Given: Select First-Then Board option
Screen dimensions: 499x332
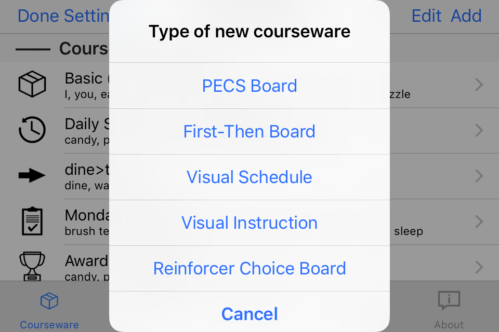Looking at the screenshot, I should coord(249,132).
